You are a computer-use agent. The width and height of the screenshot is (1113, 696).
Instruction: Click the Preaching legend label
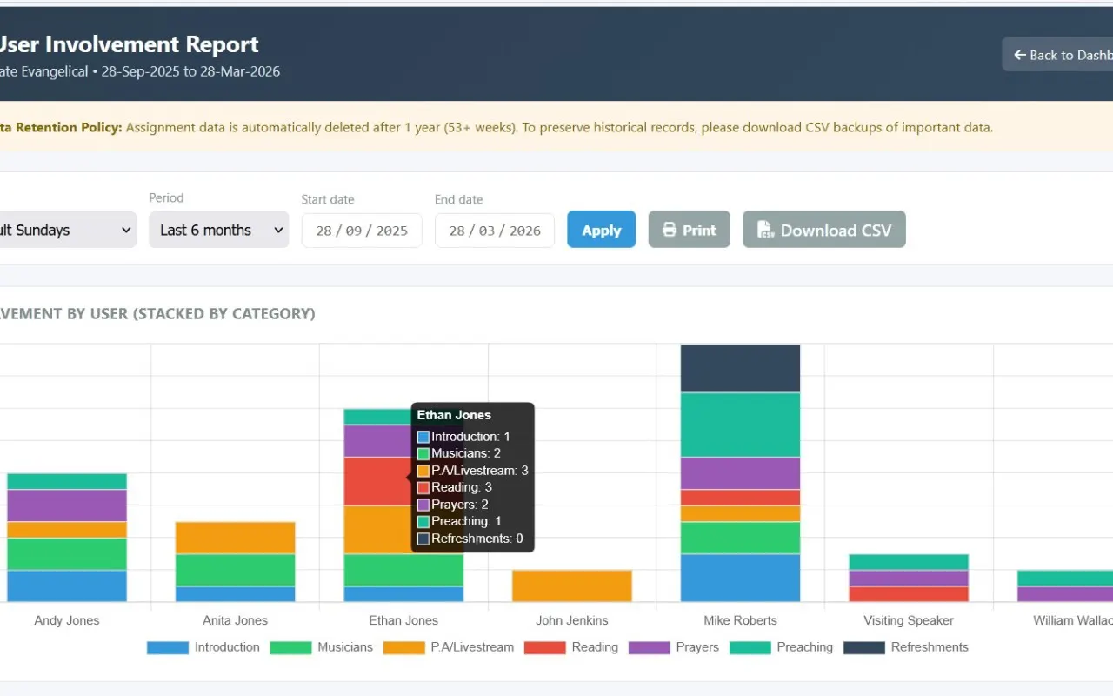805,647
